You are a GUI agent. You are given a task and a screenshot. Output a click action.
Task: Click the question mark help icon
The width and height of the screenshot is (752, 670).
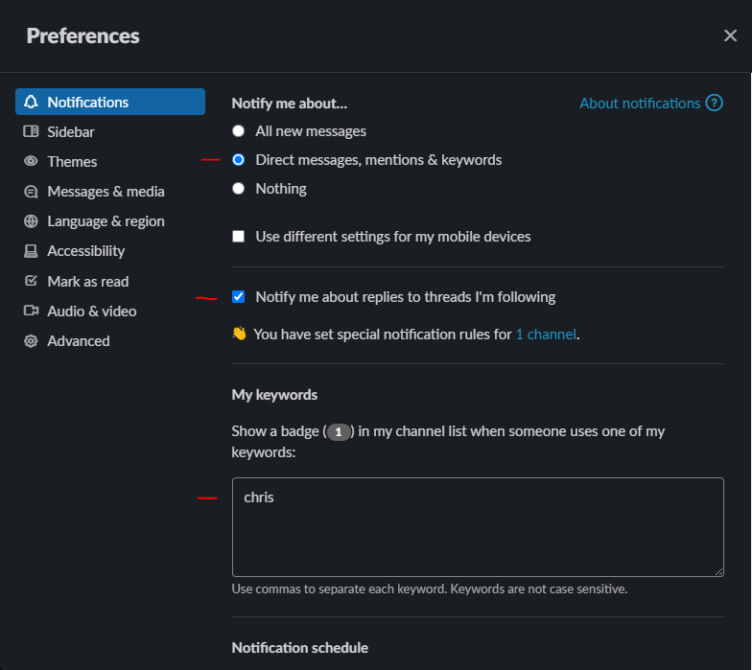coord(714,104)
